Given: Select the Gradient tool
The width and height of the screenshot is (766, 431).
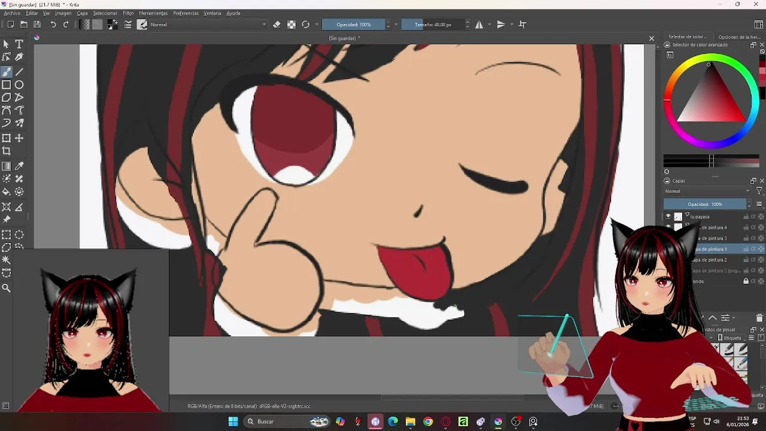Looking at the screenshot, I should [6, 166].
